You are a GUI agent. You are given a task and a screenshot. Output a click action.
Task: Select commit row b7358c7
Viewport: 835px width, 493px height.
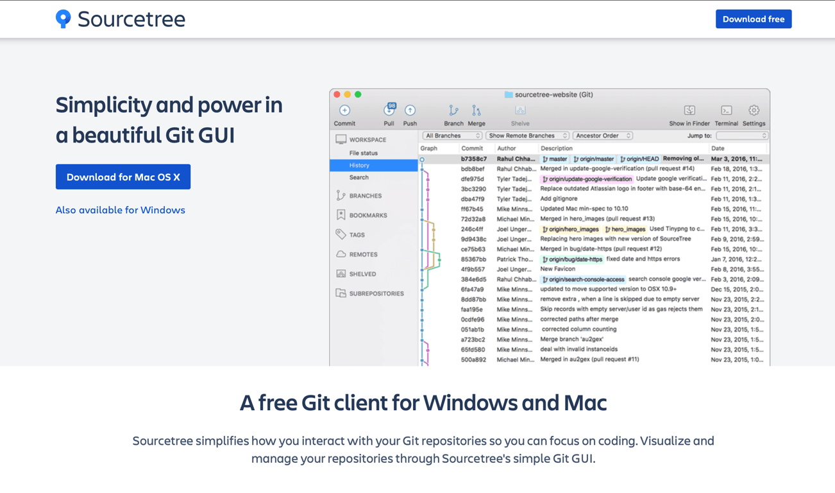[593, 159]
